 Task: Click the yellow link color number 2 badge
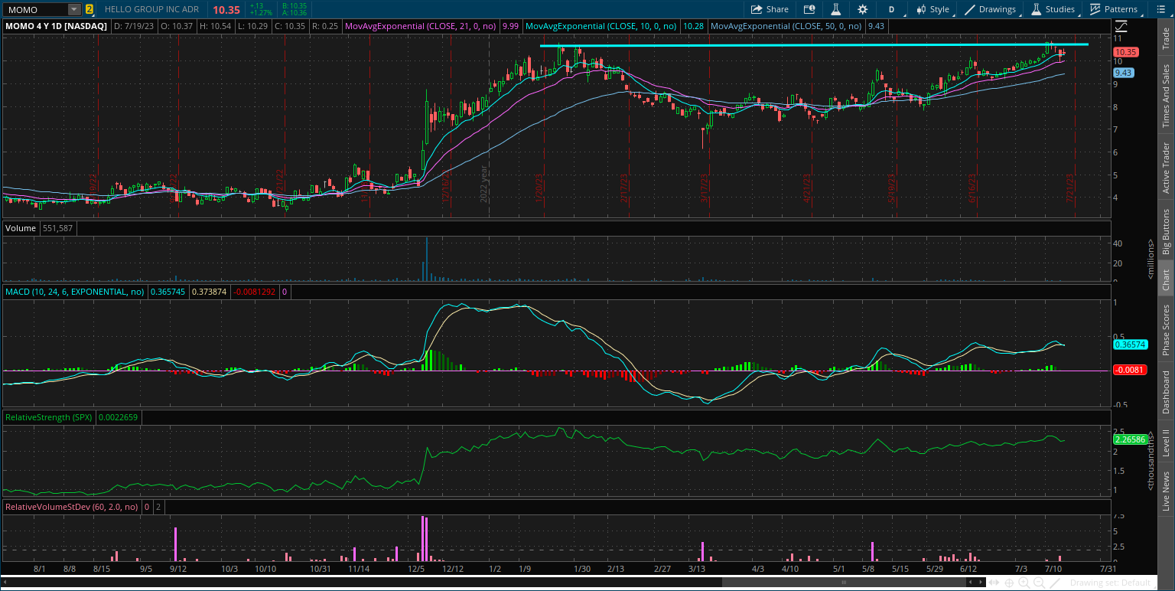click(90, 9)
